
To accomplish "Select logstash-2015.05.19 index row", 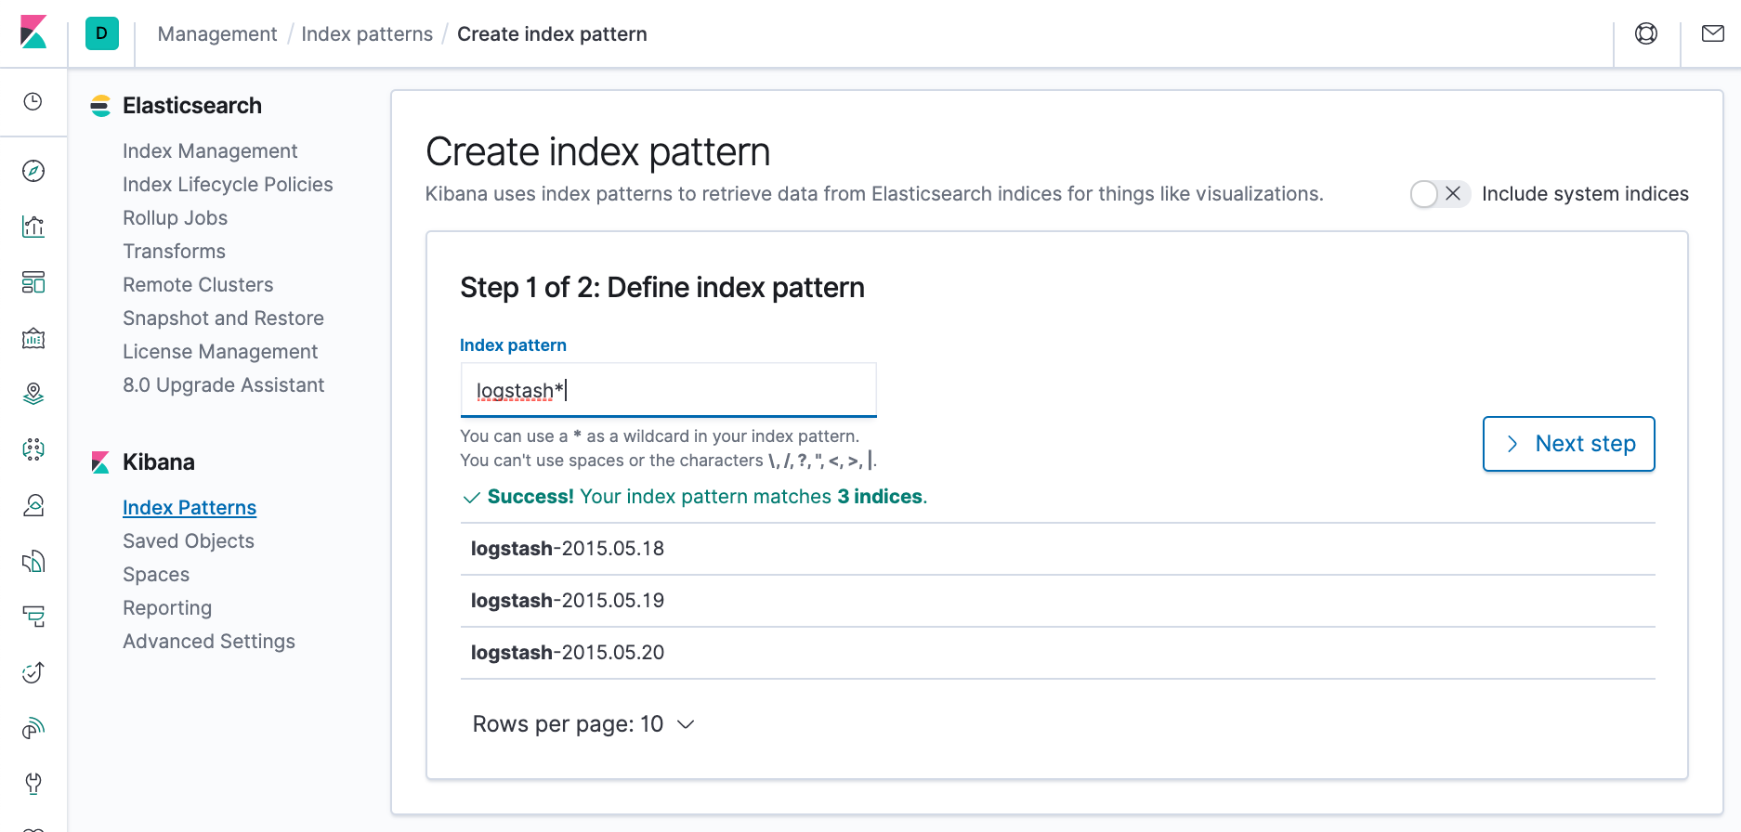I will coord(1057,601).
